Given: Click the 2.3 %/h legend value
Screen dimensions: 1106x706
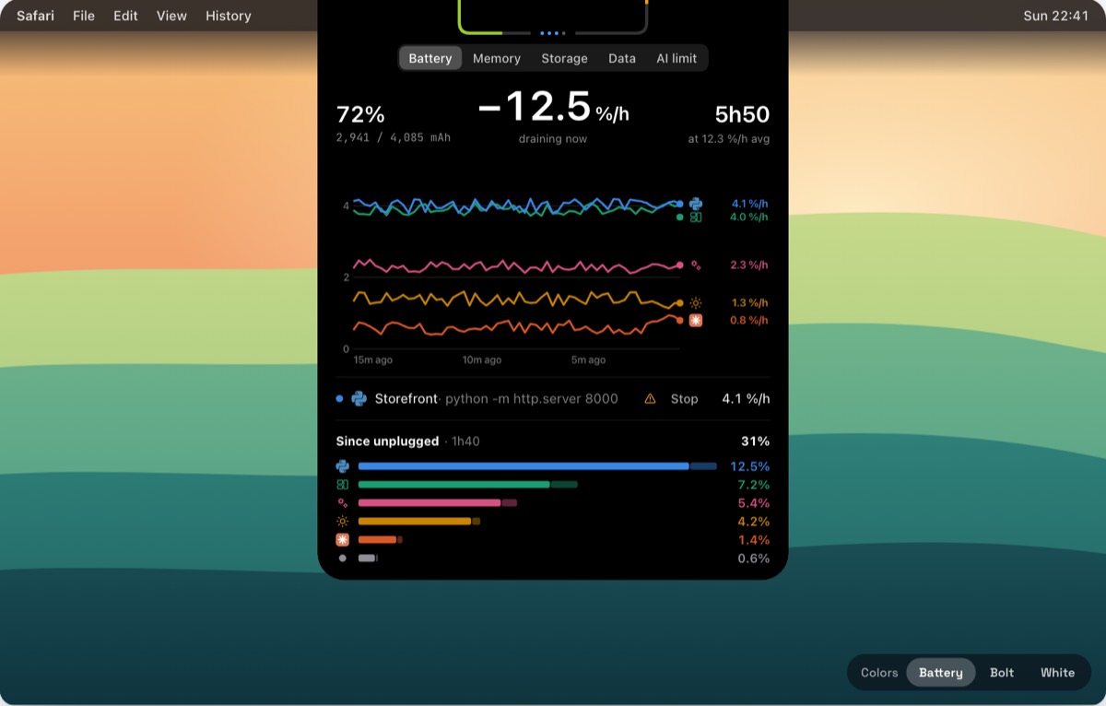Looking at the screenshot, I should 749,265.
